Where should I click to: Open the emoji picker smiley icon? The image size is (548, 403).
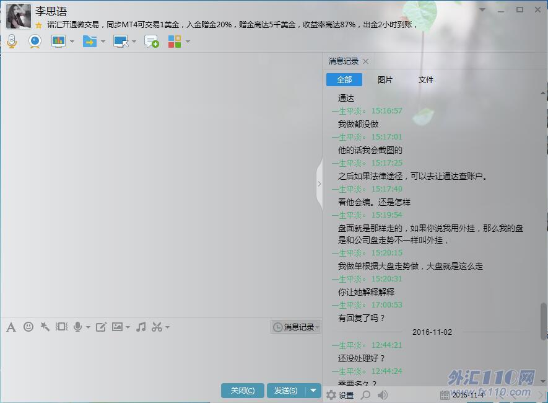(28, 327)
